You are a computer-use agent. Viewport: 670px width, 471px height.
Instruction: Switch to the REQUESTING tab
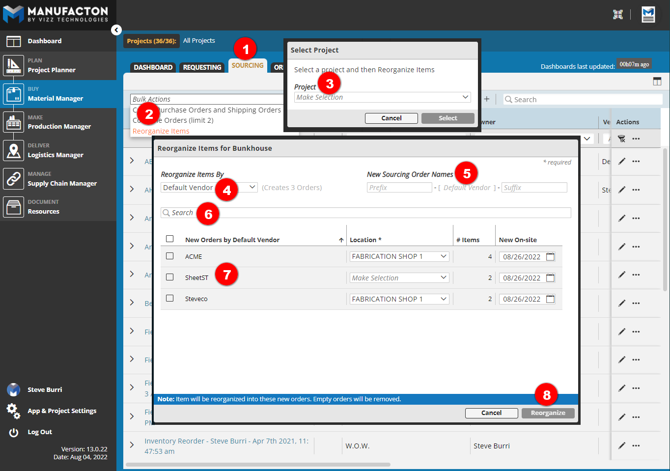[202, 67]
